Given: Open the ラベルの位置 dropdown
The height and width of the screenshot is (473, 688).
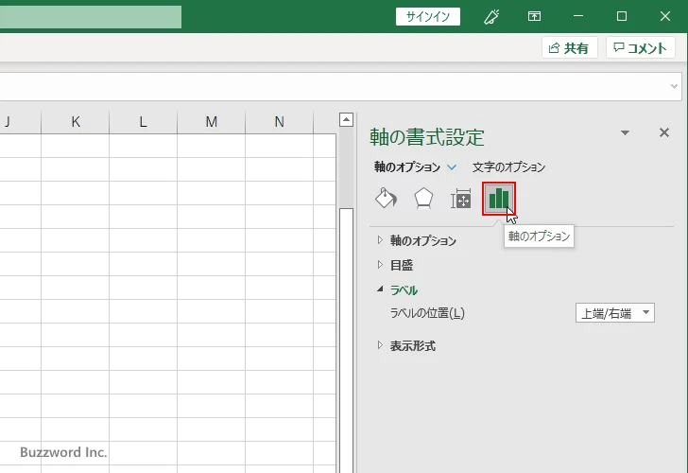Looking at the screenshot, I should pos(614,313).
